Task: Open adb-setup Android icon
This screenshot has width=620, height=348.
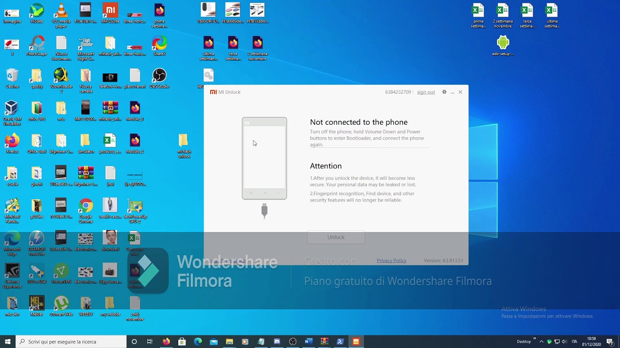Action: coord(503,46)
